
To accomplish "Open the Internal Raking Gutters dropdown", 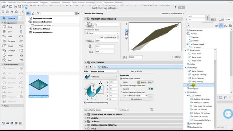I will click(x=100, y=110).
